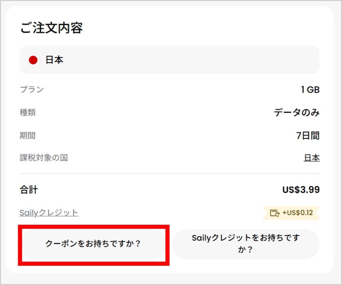Select the データのみ plan type
The width and height of the screenshot is (342, 285).
coord(297,113)
